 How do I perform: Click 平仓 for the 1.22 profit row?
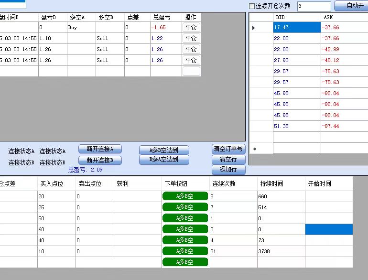[191, 38]
